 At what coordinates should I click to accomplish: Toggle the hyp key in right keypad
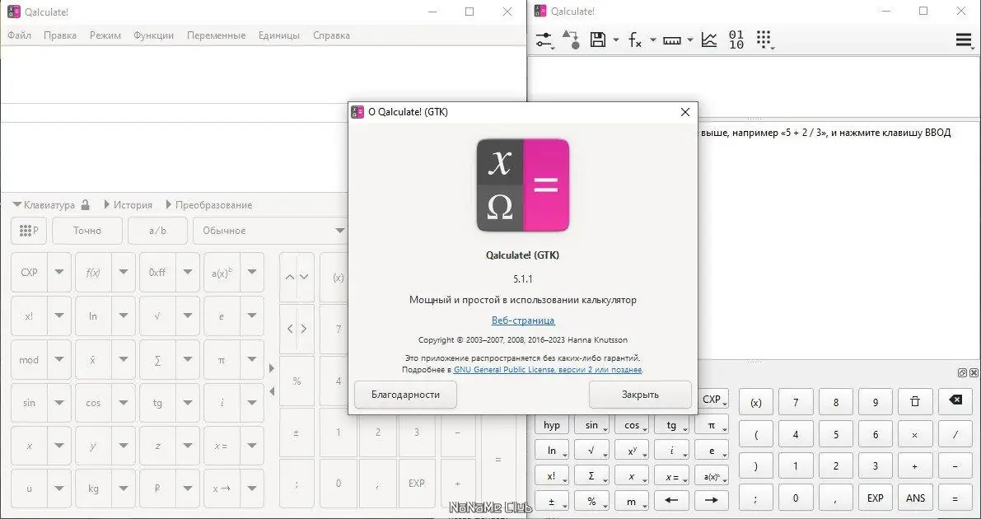552,425
